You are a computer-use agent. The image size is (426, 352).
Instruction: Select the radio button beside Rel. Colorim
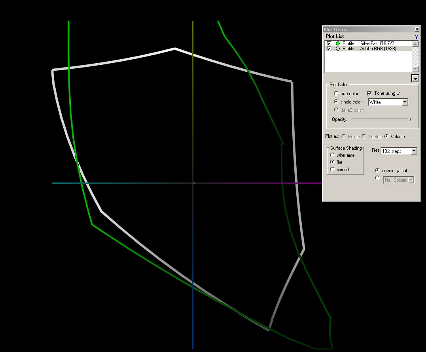click(x=377, y=178)
